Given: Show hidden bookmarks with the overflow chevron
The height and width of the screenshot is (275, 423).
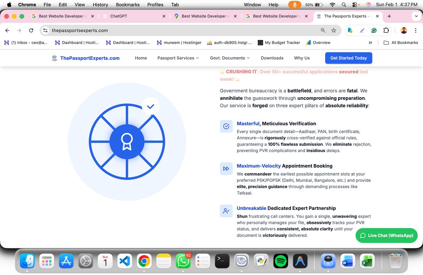Looking at the screenshot, I should [x=371, y=43].
